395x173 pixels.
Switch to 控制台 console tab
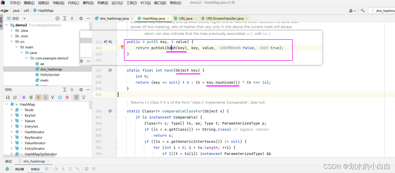[35, 169]
